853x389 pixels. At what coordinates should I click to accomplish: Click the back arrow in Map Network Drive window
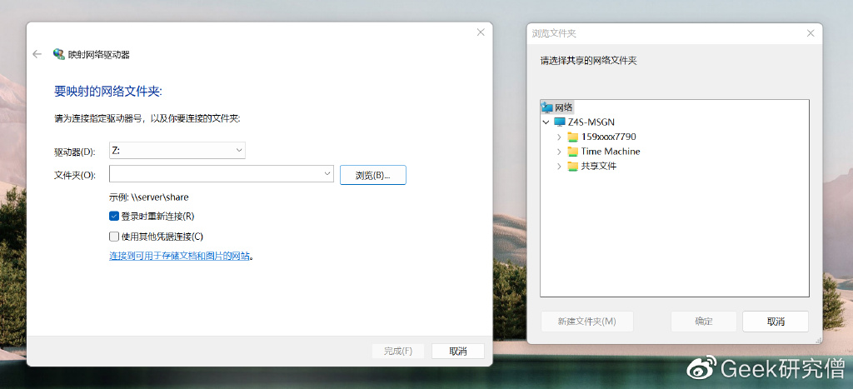pyautogui.click(x=37, y=54)
